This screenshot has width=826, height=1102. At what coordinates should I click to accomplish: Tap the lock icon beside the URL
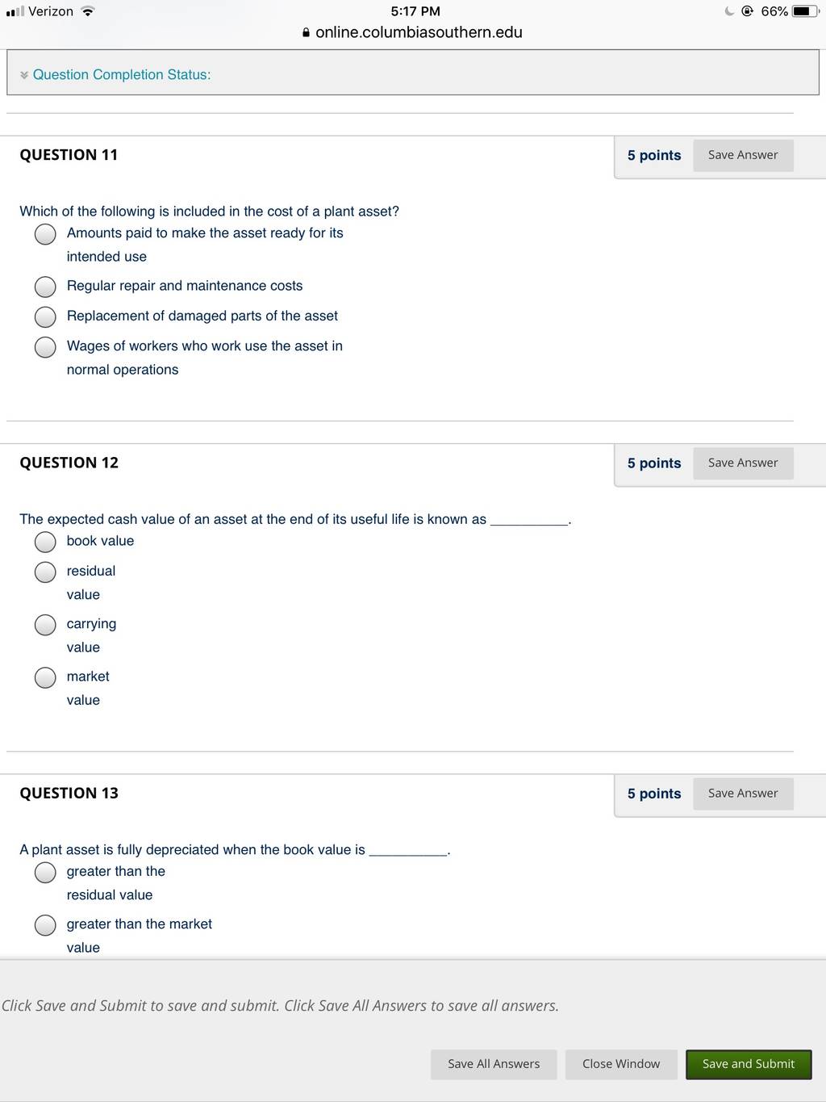pyautogui.click(x=306, y=33)
